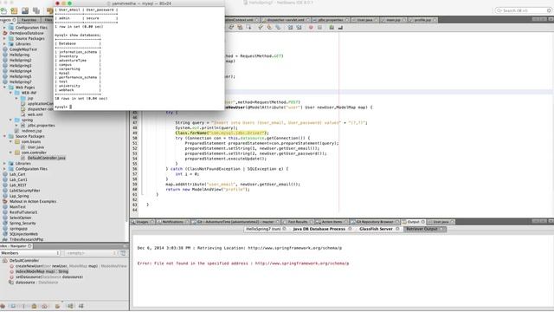This screenshot has width=554, height=312.
Task: Select the Java DB Database Process tab
Action: pos(319,229)
